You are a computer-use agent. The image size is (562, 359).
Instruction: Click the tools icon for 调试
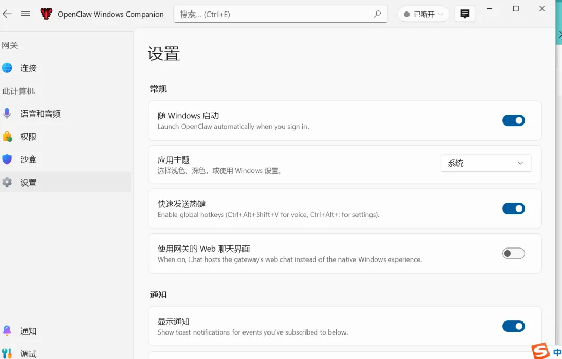[7, 354]
